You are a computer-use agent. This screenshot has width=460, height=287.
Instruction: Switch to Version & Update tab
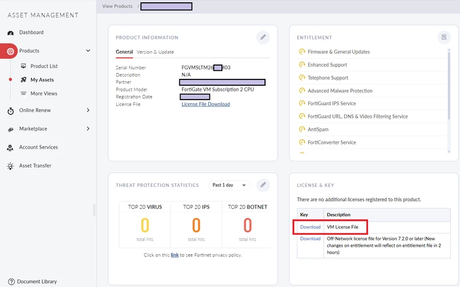pos(155,52)
